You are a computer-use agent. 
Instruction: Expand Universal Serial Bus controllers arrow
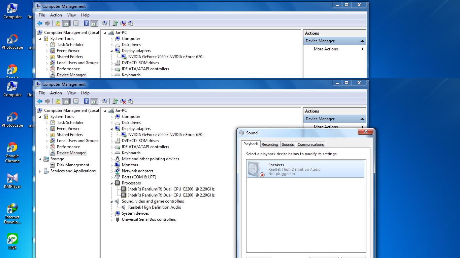(111, 219)
